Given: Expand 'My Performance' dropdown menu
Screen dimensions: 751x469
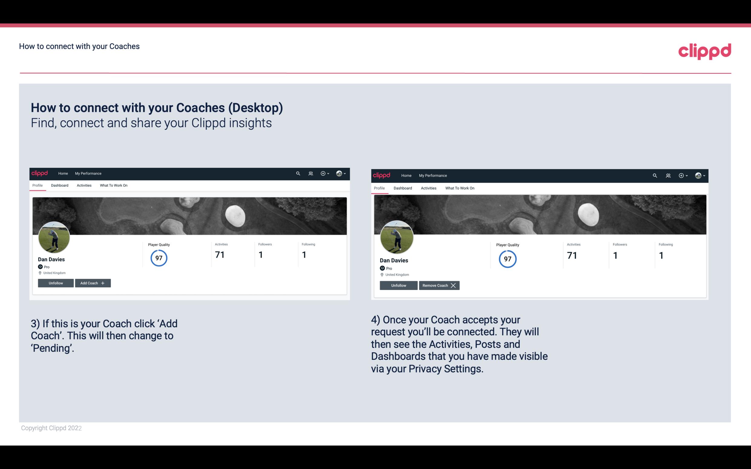Looking at the screenshot, I should tap(87, 173).
